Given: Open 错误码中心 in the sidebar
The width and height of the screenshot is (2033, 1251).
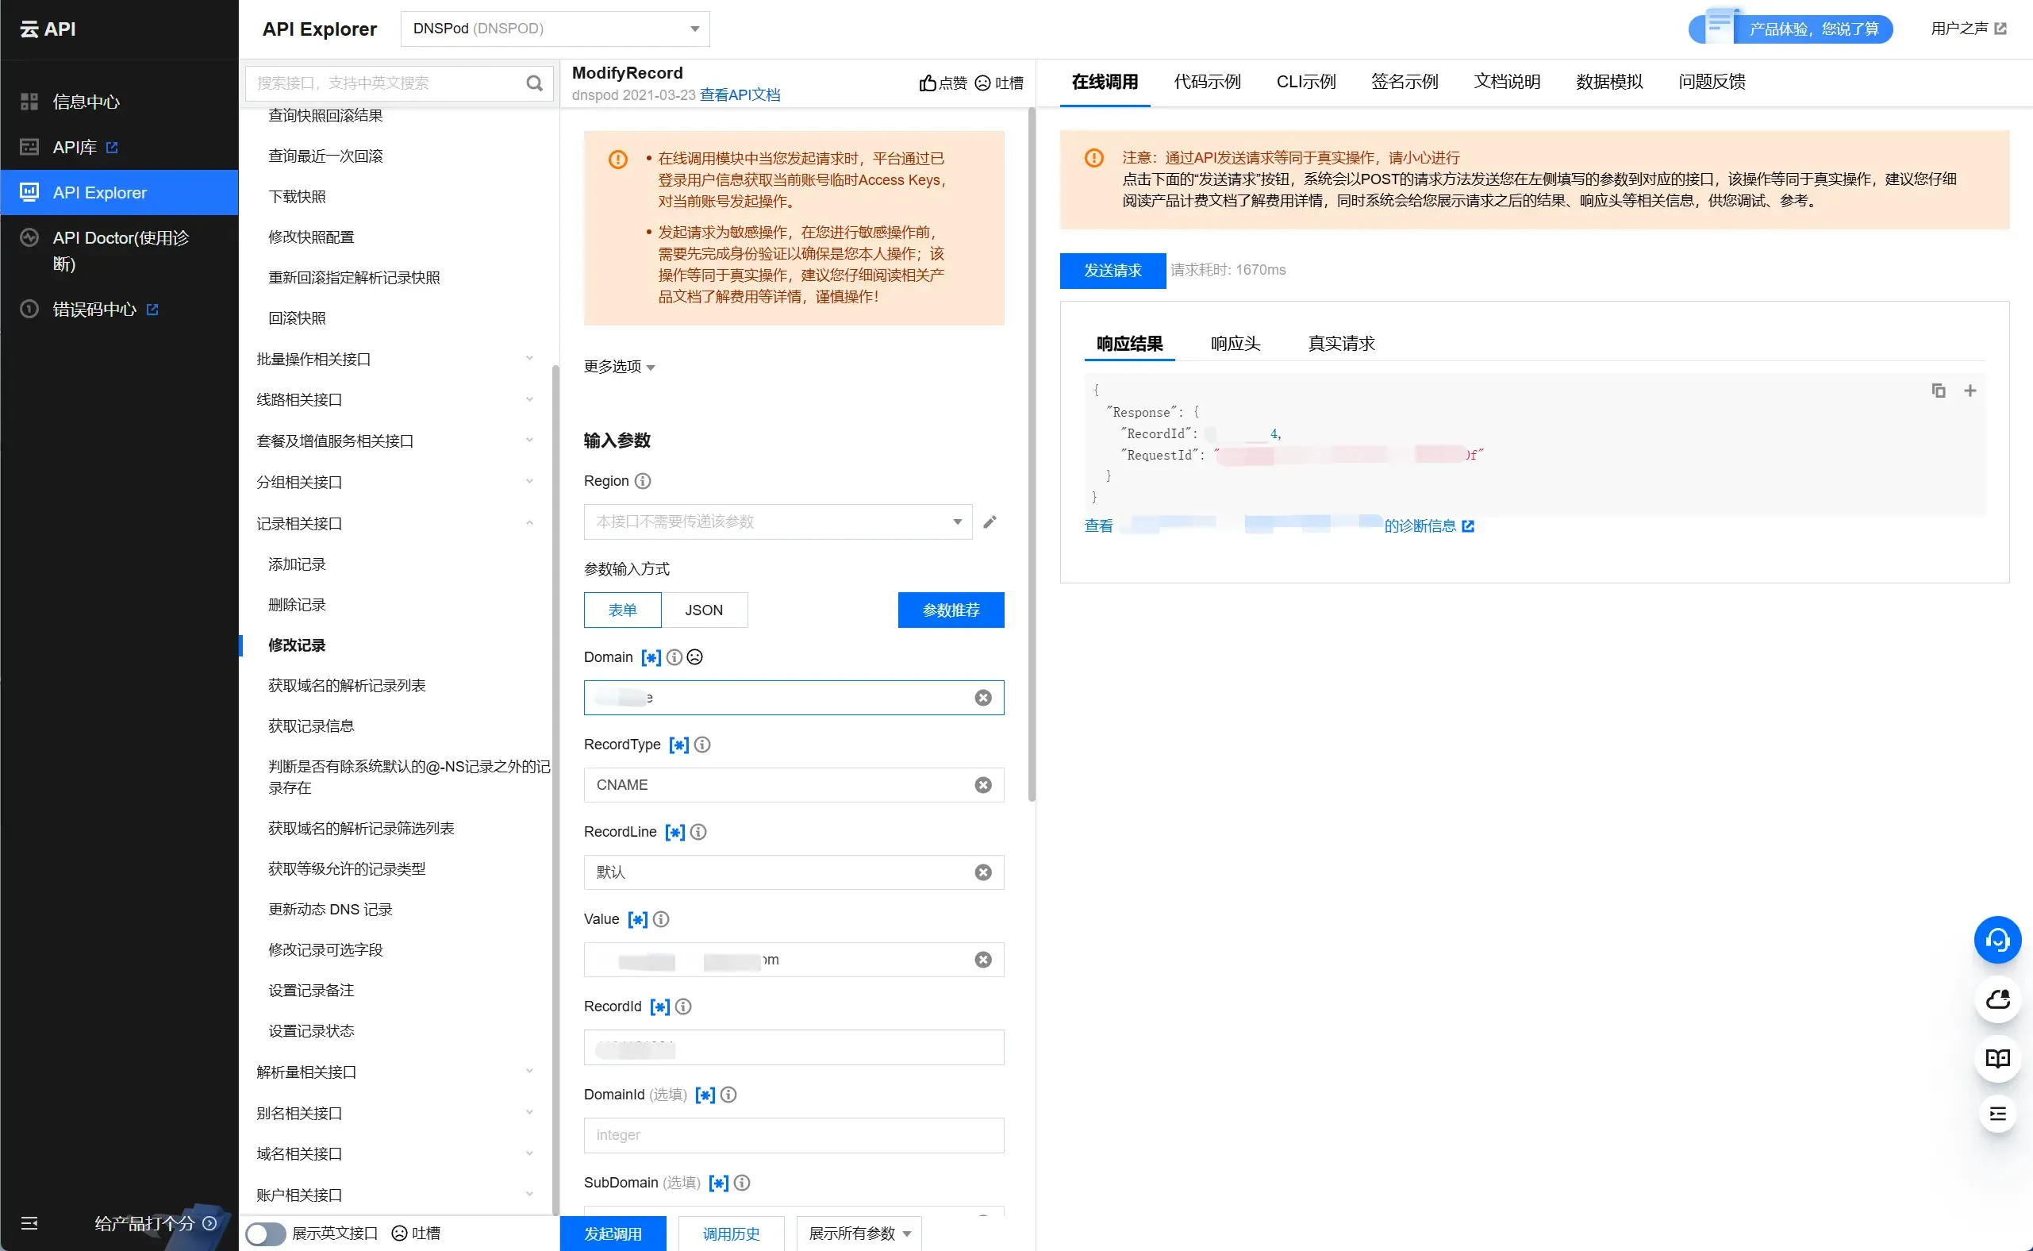Looking at the screenshot, I should click(94, 310).
